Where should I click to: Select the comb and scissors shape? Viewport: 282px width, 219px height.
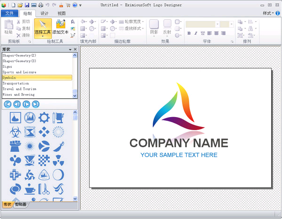44,189
